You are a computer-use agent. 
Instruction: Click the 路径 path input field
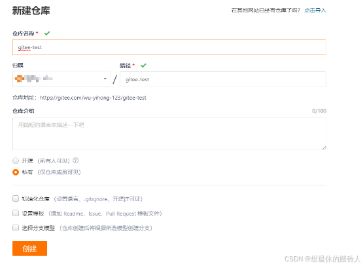coord(223,79)
